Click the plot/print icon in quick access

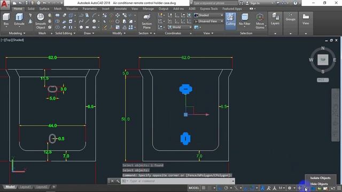[x=38, y=3]
